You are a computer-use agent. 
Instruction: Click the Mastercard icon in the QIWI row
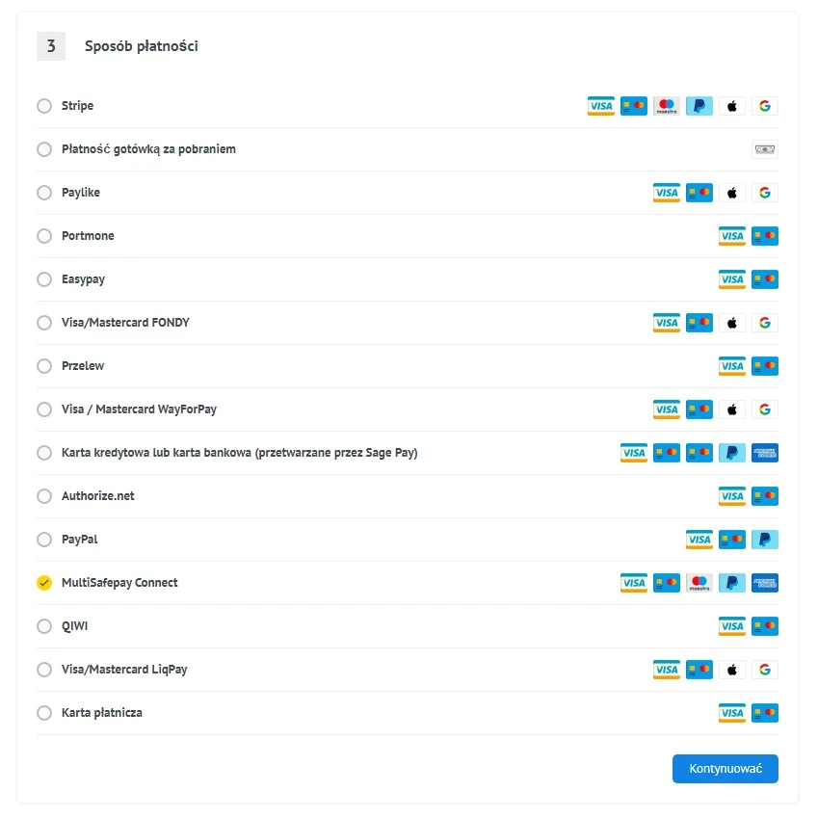(x=765, y=626)
